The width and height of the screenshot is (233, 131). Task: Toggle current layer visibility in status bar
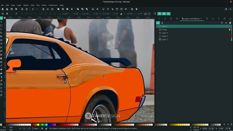coord(42,128)
